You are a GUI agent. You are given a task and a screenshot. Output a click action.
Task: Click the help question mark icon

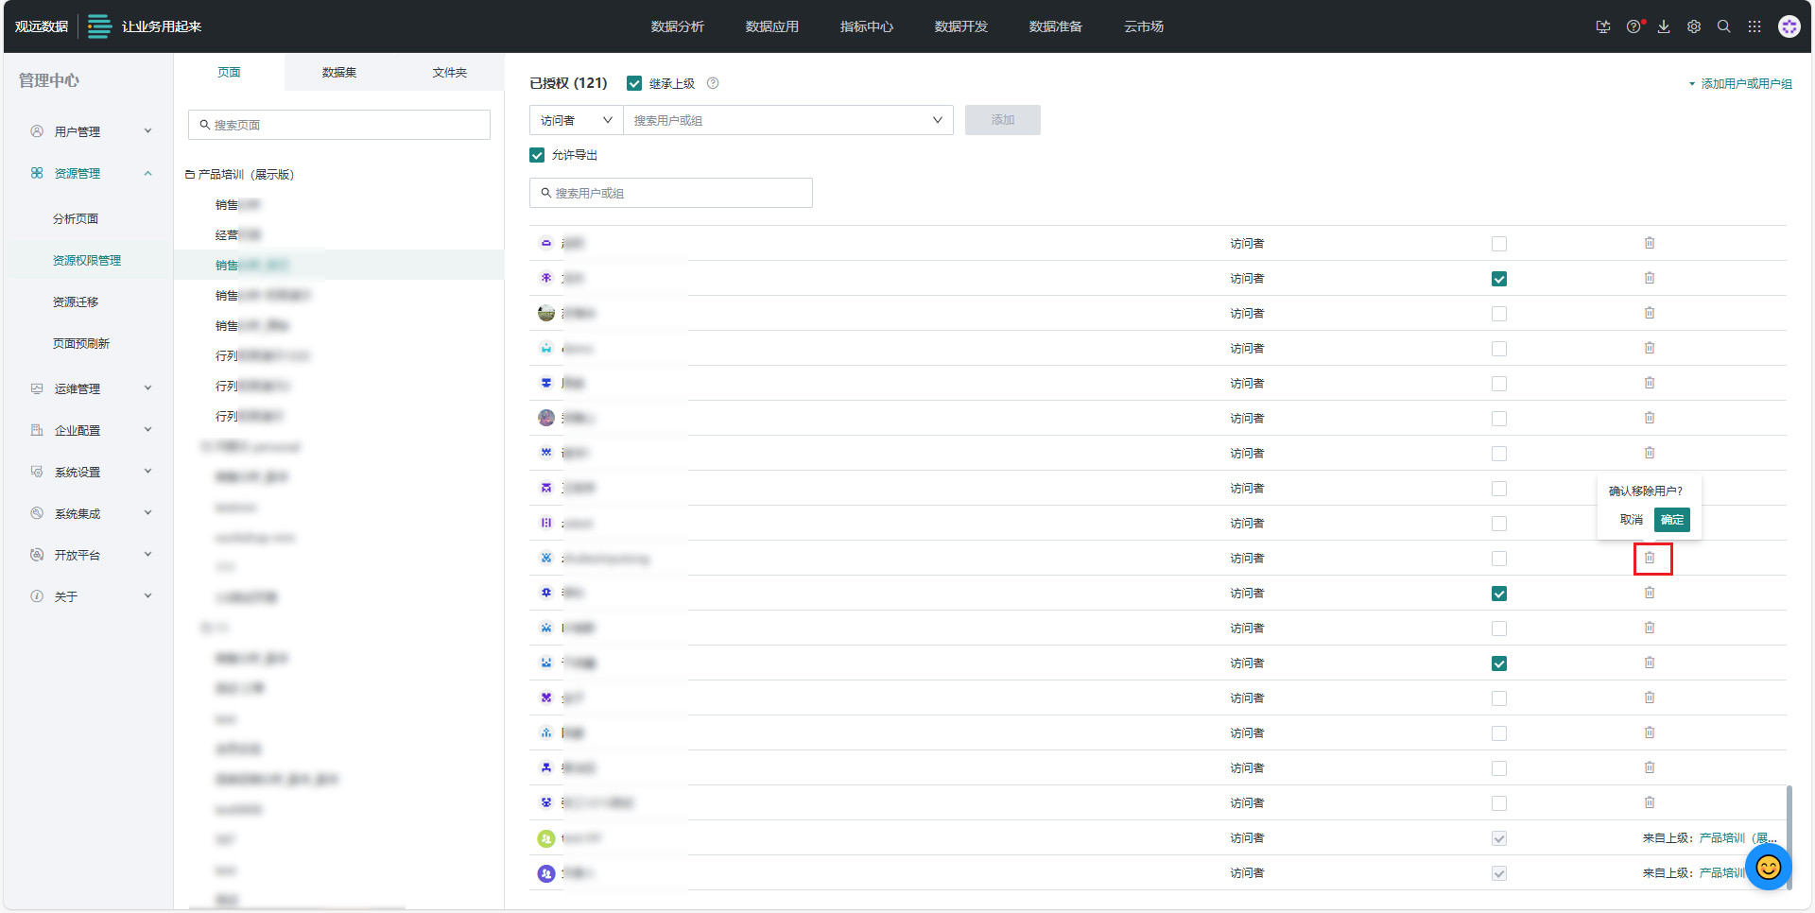(x=1633, y=26)
